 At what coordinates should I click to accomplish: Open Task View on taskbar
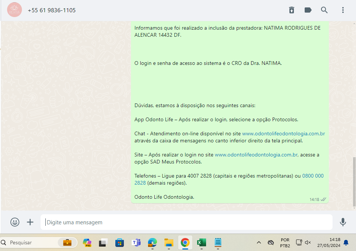(x=103, y=242)
